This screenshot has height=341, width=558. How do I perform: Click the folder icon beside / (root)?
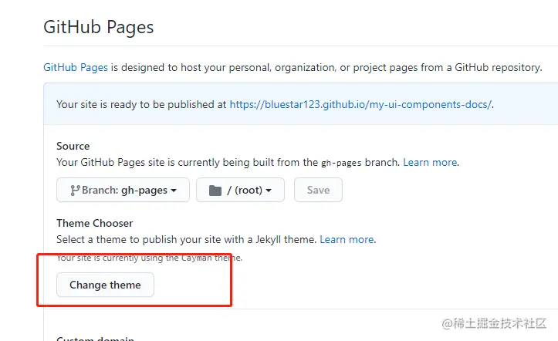pyautogui.click(x=215, y=191)
